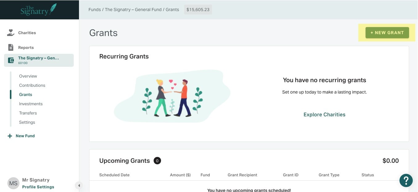
Task: Click the Scheduled Date column header
Action: [x=114, y=175]
